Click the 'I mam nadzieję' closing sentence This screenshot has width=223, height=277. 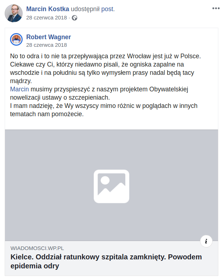coord(104,110)
